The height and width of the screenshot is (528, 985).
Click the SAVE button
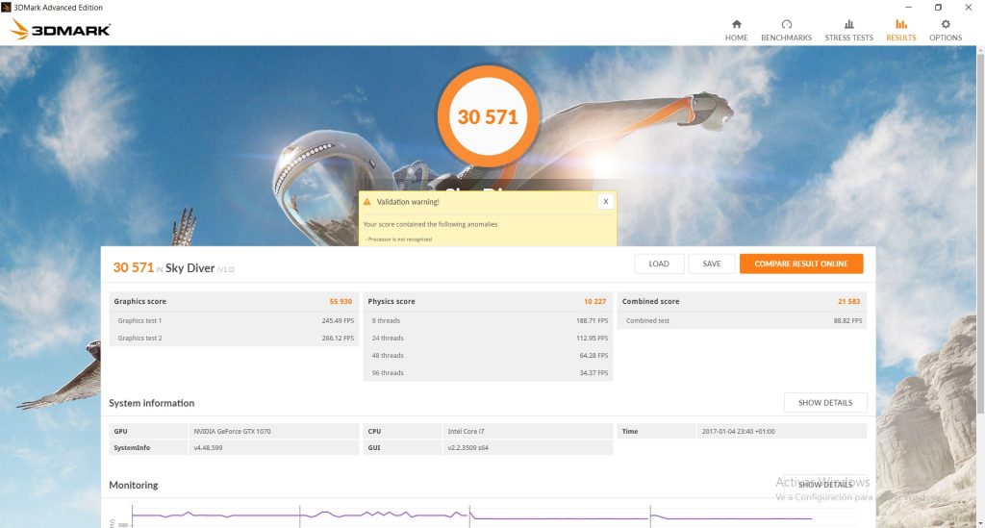tap(712, 264)
